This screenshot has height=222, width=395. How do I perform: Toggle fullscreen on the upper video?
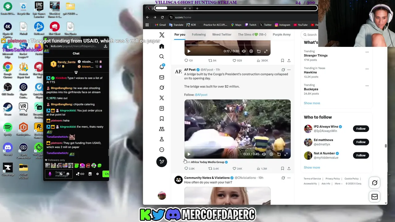point(266,51)
